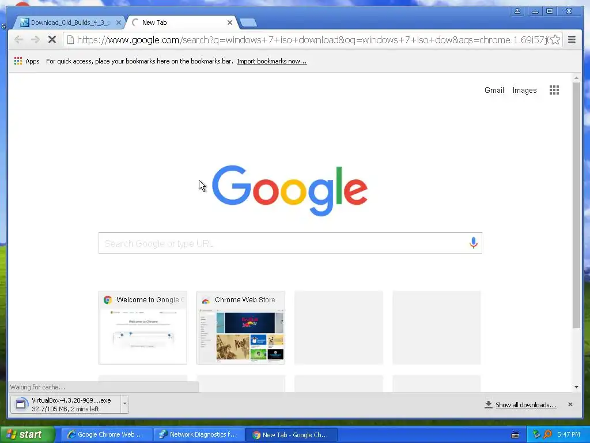
Task: Click the scrollbar up arrow
Action: pos(576,78)
